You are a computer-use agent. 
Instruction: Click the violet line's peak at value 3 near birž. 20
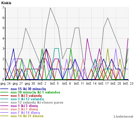(116, 49)
